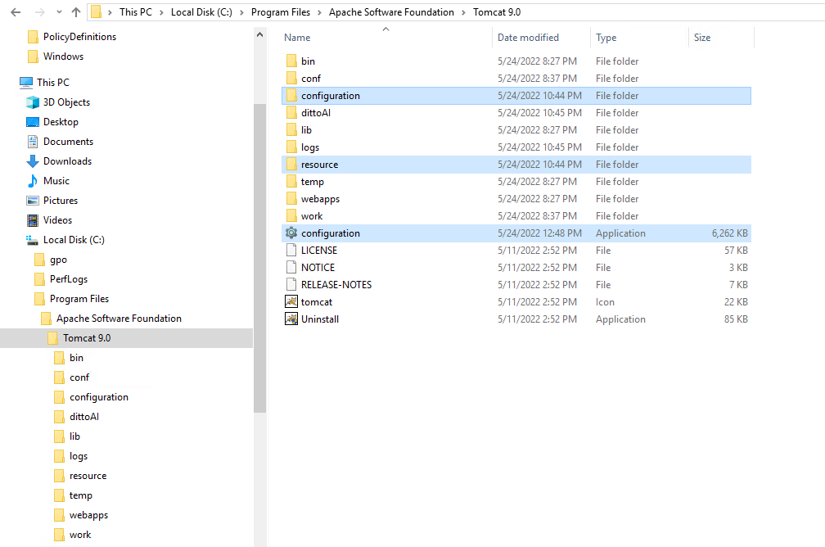
Task: Select Apache Software Foundation in address breadcrumb
Action: click(x=391, y=12)
